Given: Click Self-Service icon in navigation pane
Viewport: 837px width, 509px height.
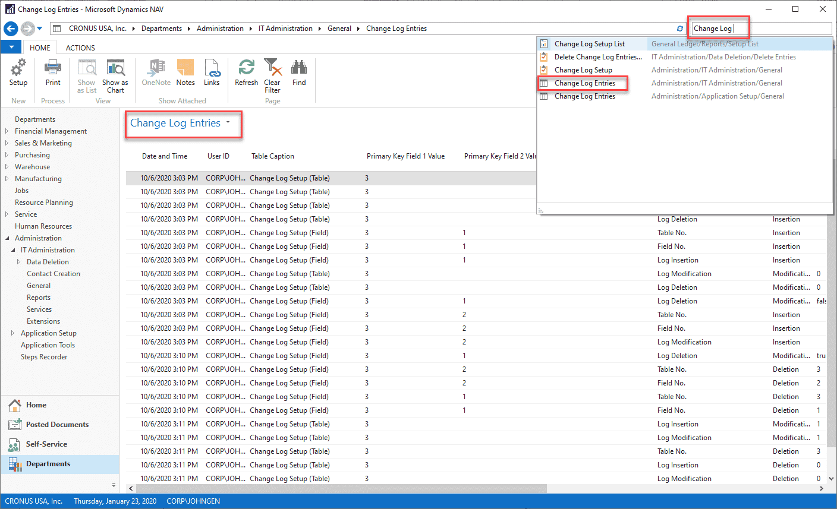Looking at the screenshot, I should [x=14, y=445].
